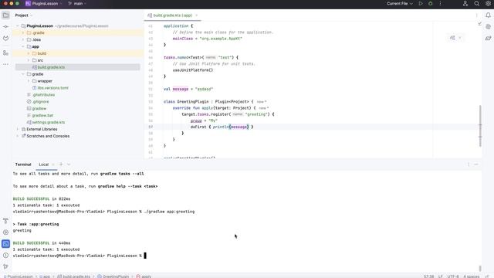Viewport: 494px width, 278px height.
Task: Open the Gradle elephant tool window
Action: pyautogui.click(x=488, y=38)
